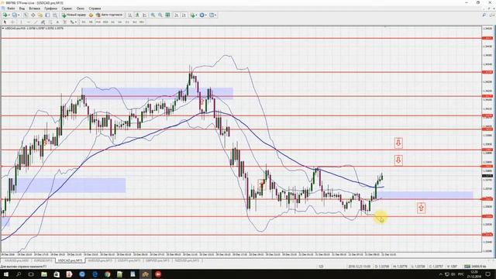Switch timeframe to H4
The width and height of the screenshot is (496, 279).
(x=120, y=22)
